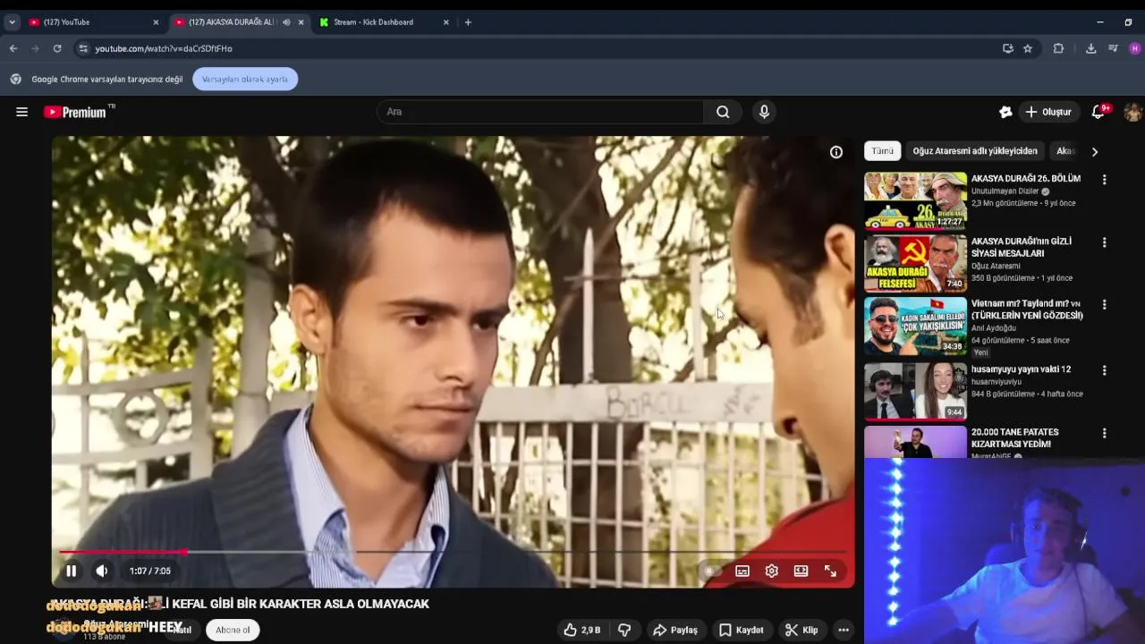Open Chrome profile H avatar

click(x=1135, y=48)
